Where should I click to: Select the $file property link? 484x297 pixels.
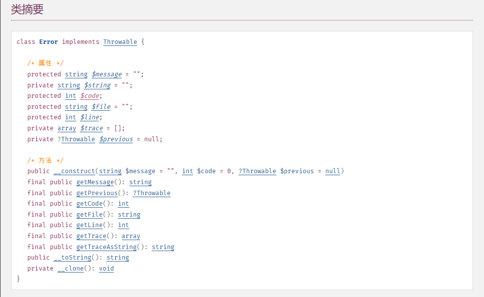tap(101, 107)
